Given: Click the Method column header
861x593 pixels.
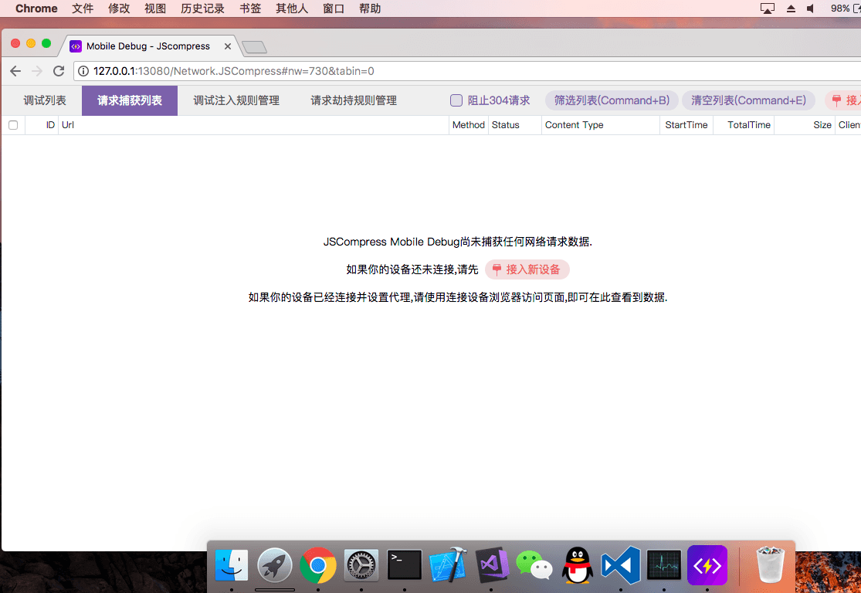Looking at the screenshot, I should click(x=469, y=125).
